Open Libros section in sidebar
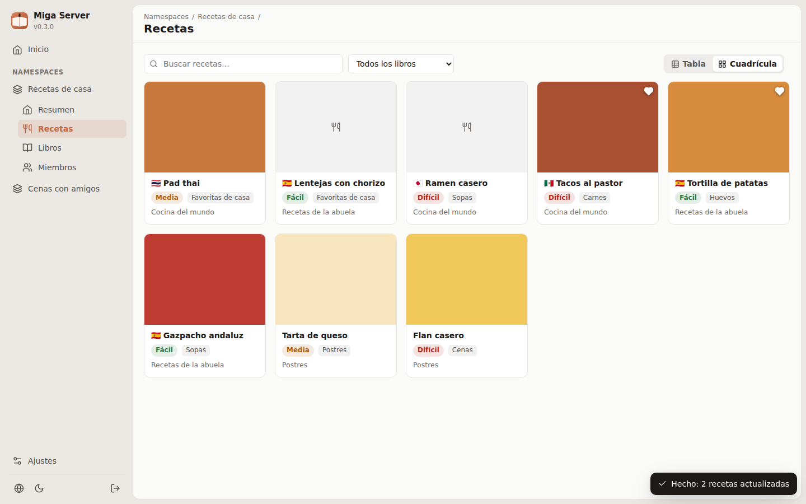The image size is (806, 504). [72, 148]
